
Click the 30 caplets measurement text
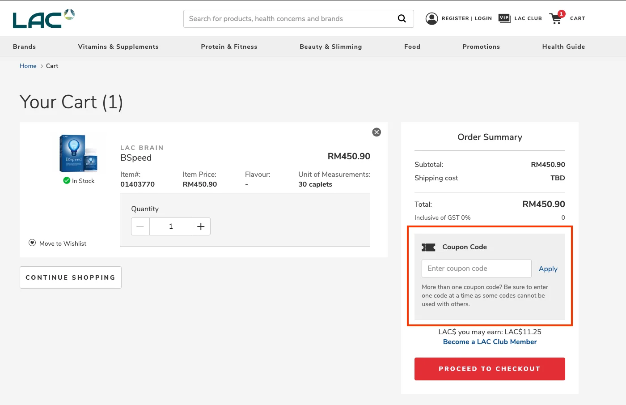click(x=315, y=184)
